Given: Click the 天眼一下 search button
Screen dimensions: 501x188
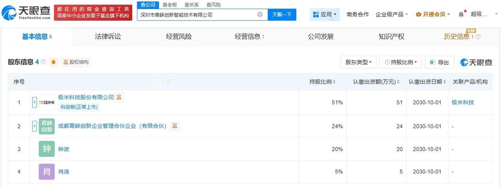Looking at the screenshot, I should (282, 14).
